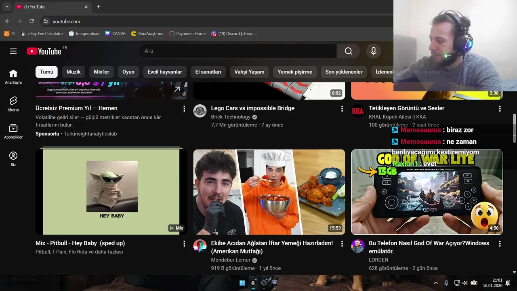Open Imageupload bookmark
The height and width of the screenshot is (291, 517).
click(x=84, y=34)
